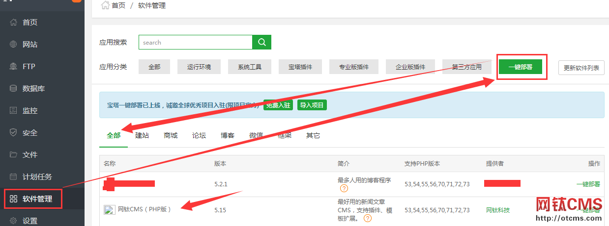Filter category by 系统工具
The height and width of the screenshot is (226, 609).
[250, 67]
